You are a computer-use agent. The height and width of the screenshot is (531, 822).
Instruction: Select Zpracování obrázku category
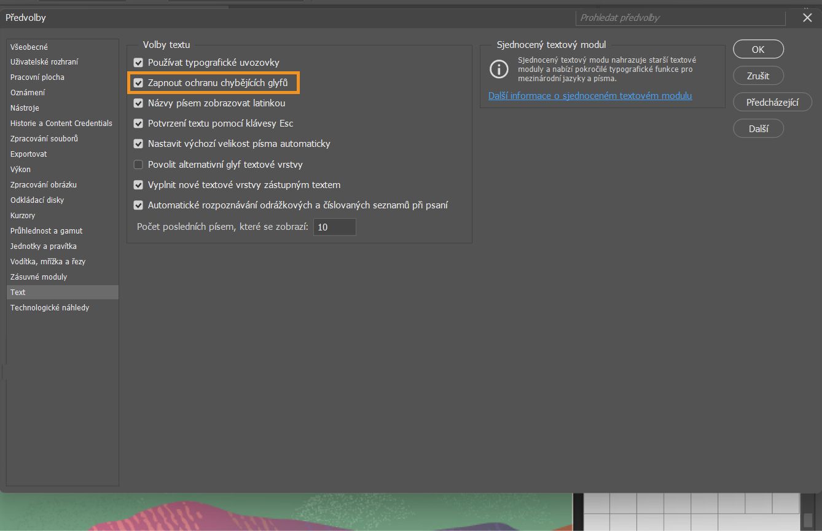coord(63,185)
